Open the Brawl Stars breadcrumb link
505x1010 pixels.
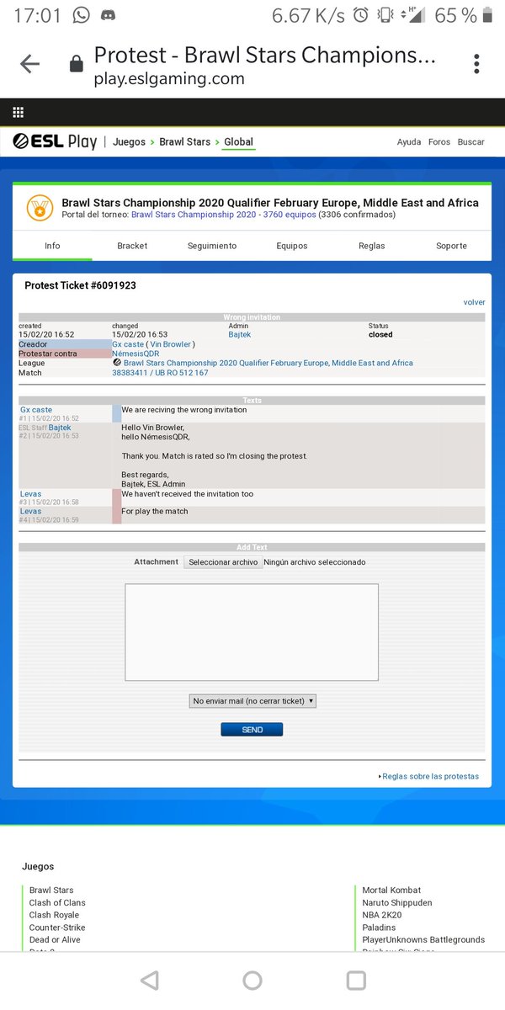point(185,142)
